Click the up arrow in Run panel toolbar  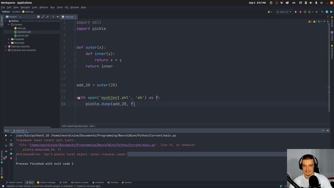pyautogui.click(x=11, y=136)
